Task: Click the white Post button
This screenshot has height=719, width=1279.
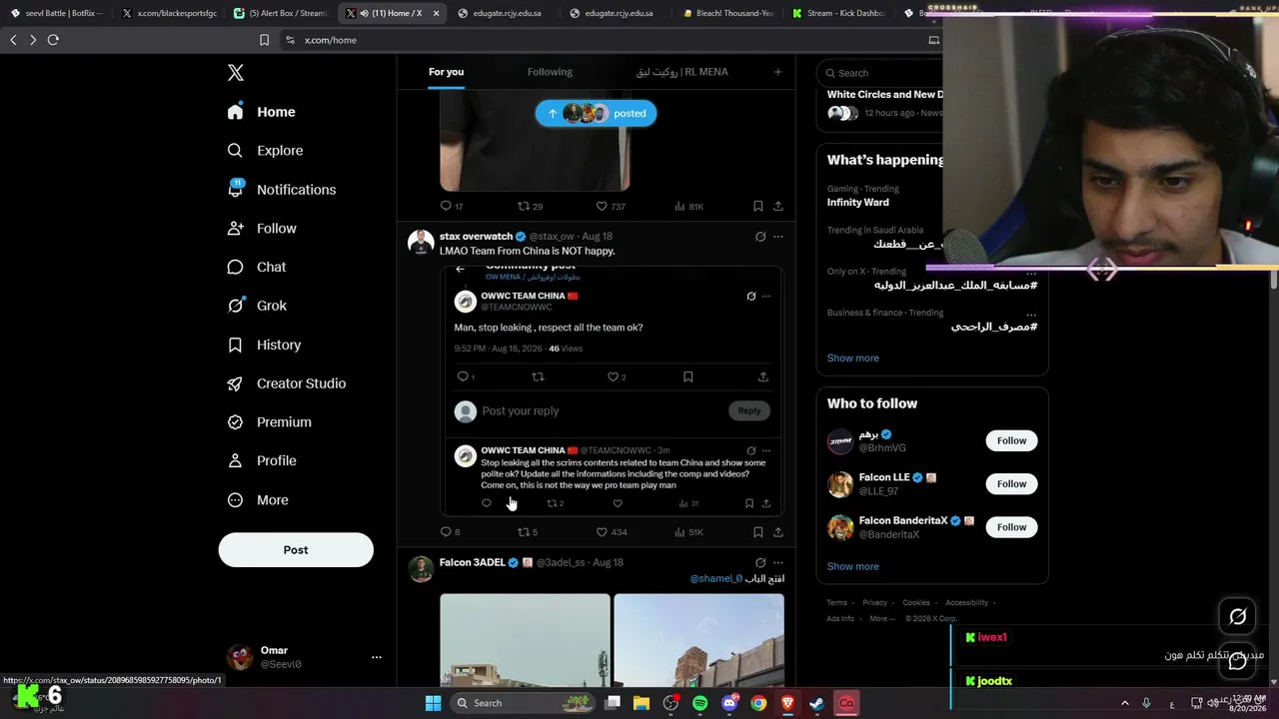Action: (296, 550)
